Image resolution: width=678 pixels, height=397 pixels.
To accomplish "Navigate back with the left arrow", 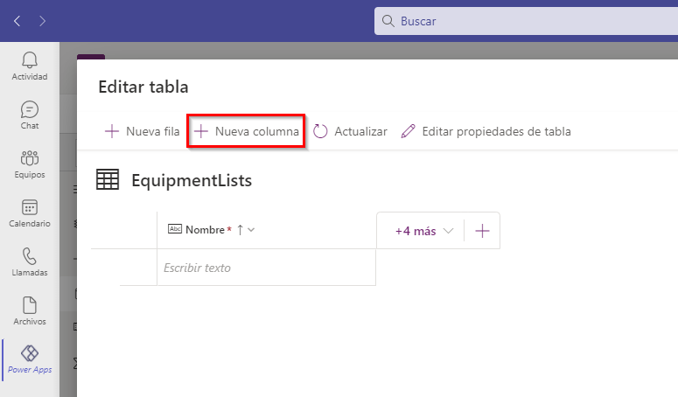I will pos(17,20).
